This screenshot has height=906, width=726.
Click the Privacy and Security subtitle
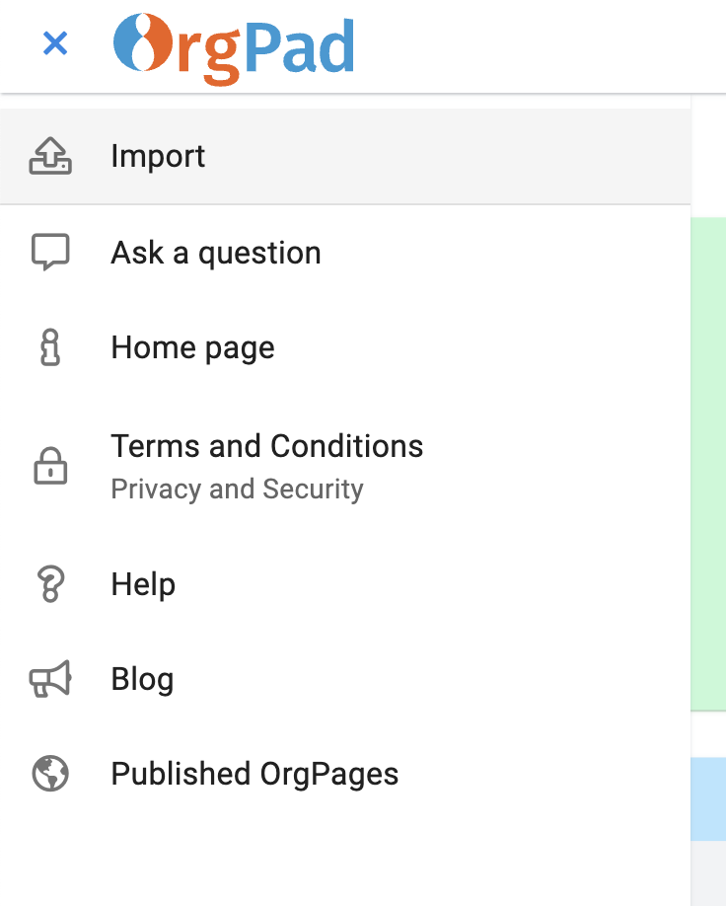click(x=237, y=489)
